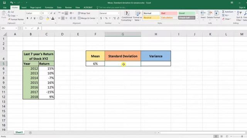Undo the last action
The image size is (247, 138).
[12, 3]
